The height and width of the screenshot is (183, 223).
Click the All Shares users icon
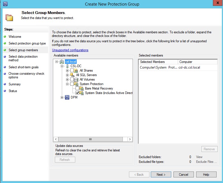coord(76,71)
